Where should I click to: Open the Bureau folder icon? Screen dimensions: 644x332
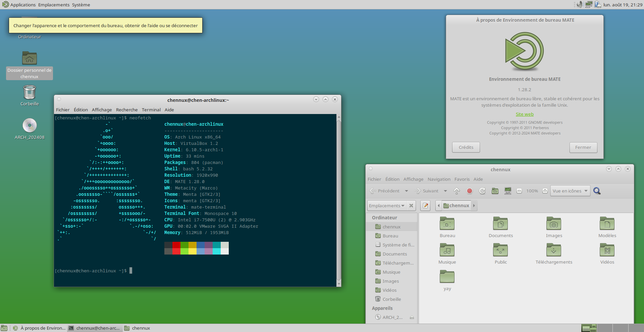[447, 224]
